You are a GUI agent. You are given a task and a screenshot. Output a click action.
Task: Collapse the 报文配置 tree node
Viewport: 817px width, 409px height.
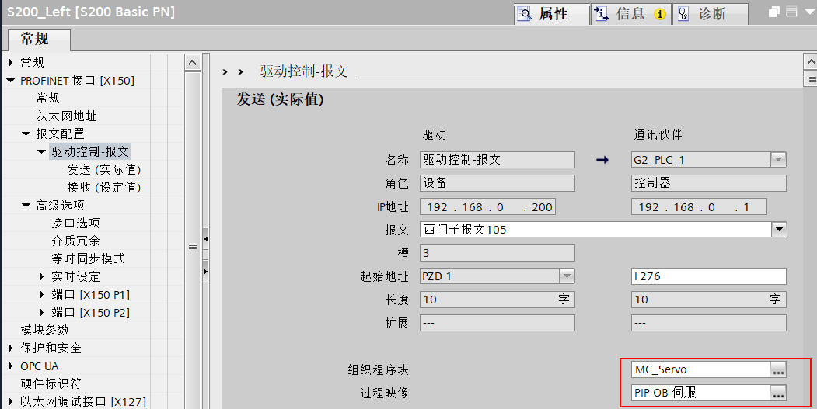[x=26, y=133]
